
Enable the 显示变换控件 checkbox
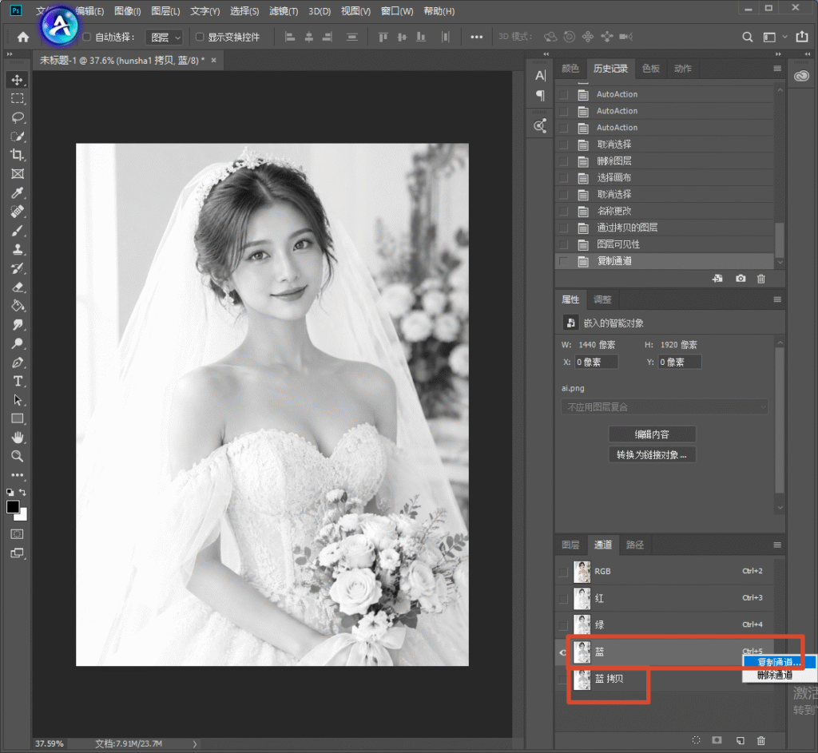point(199,37)
